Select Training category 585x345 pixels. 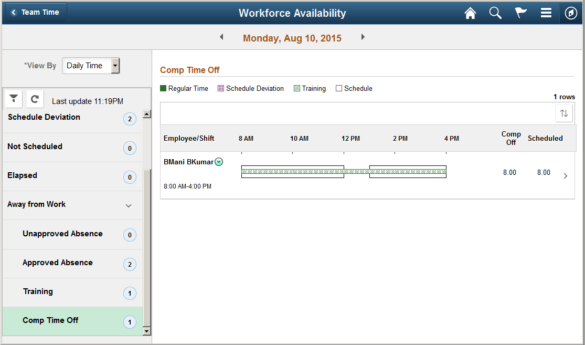[73, 292]
